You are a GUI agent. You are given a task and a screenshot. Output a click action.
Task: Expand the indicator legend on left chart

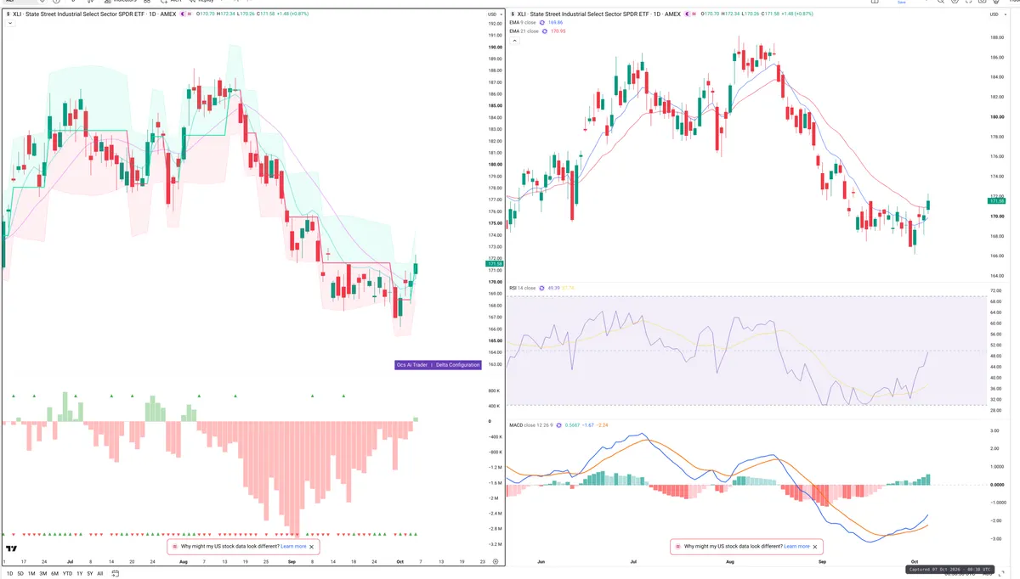9,24
